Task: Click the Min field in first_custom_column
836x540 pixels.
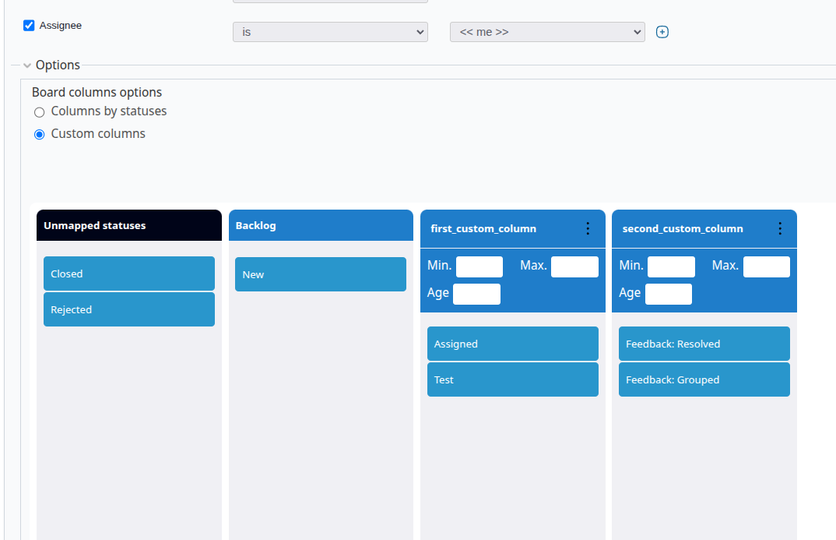Action: coord(479,266)
